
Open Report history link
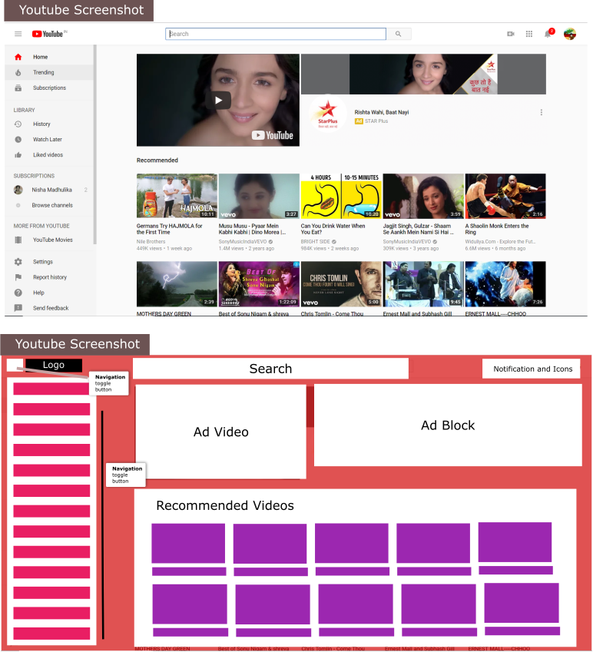pos(51,277)
